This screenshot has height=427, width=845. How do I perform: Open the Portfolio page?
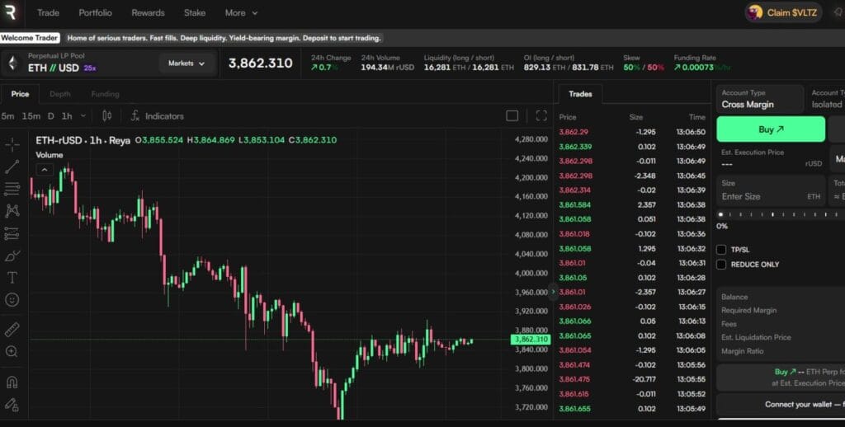(96, 12)
